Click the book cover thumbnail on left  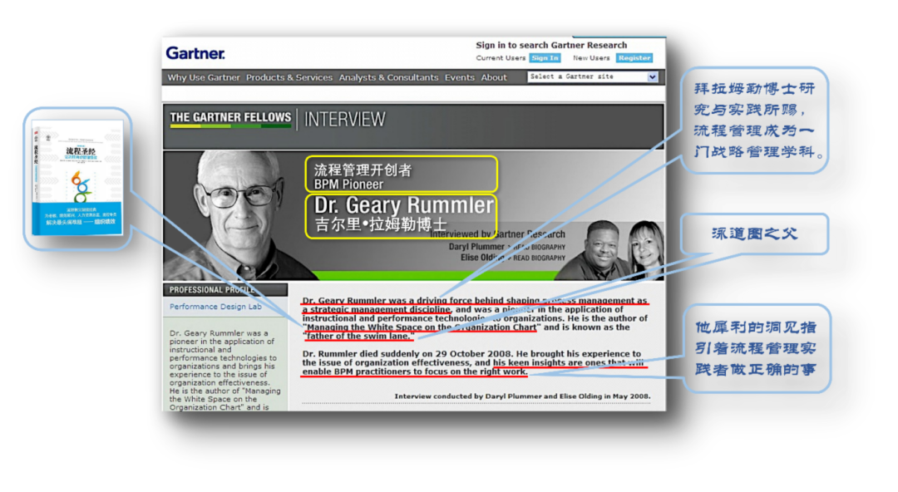pyautogui.click(x=77, y=178)
